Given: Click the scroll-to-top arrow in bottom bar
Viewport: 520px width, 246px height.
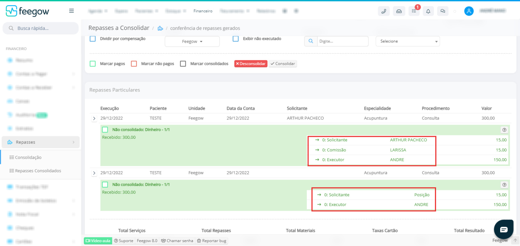Looking at the screenshot, I should (x=515, y=240).
